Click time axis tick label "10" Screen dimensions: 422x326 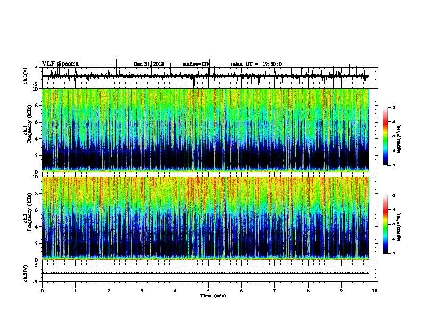[x=375, y=291]
